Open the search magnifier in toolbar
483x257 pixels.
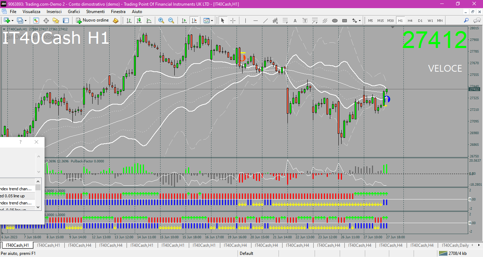click(466, 20)
